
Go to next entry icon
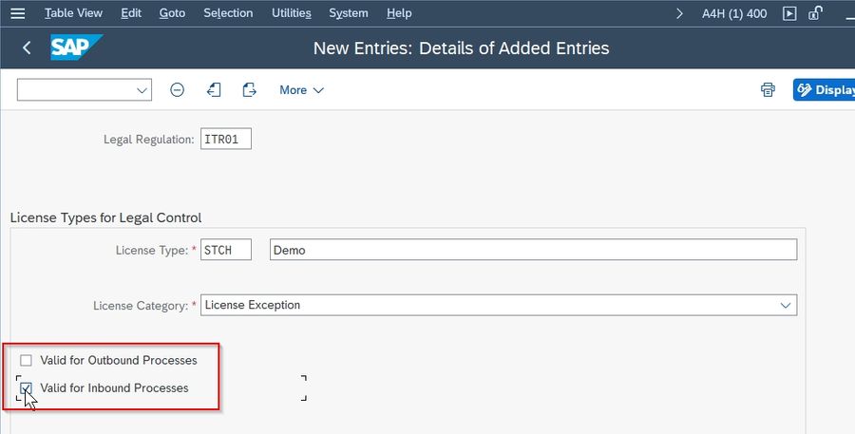point(249,90)
